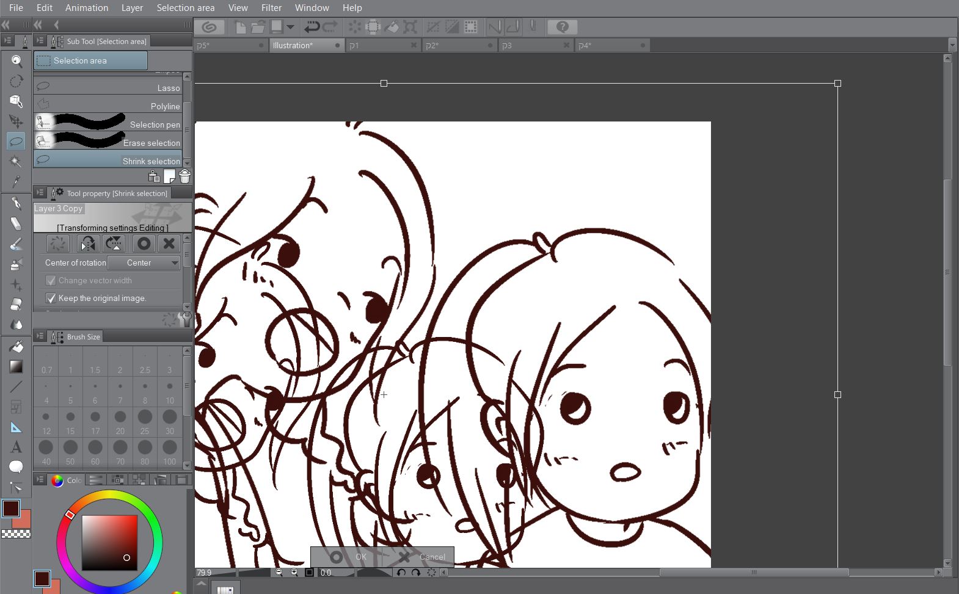
Task: Zoom in using status bar magnifier
Action: [x=294, y=573]
